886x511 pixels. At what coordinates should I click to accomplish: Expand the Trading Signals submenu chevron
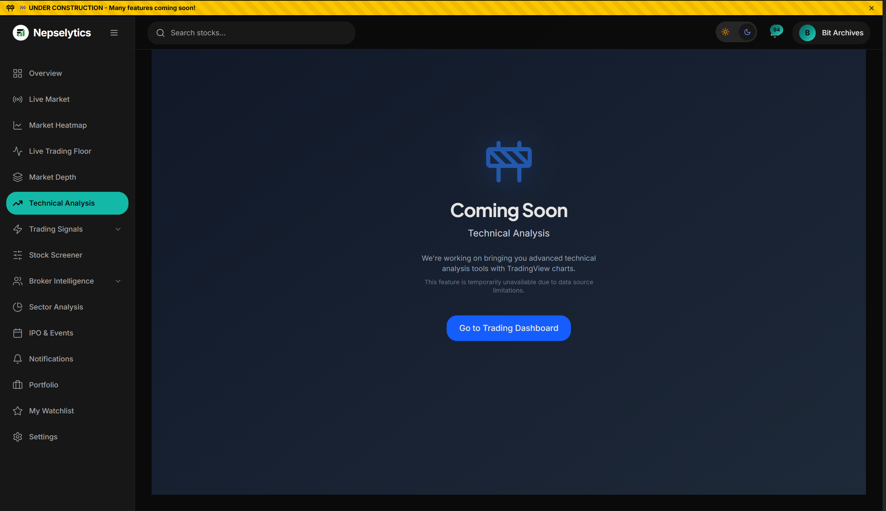pyautogui.click(x=118, y=229)
